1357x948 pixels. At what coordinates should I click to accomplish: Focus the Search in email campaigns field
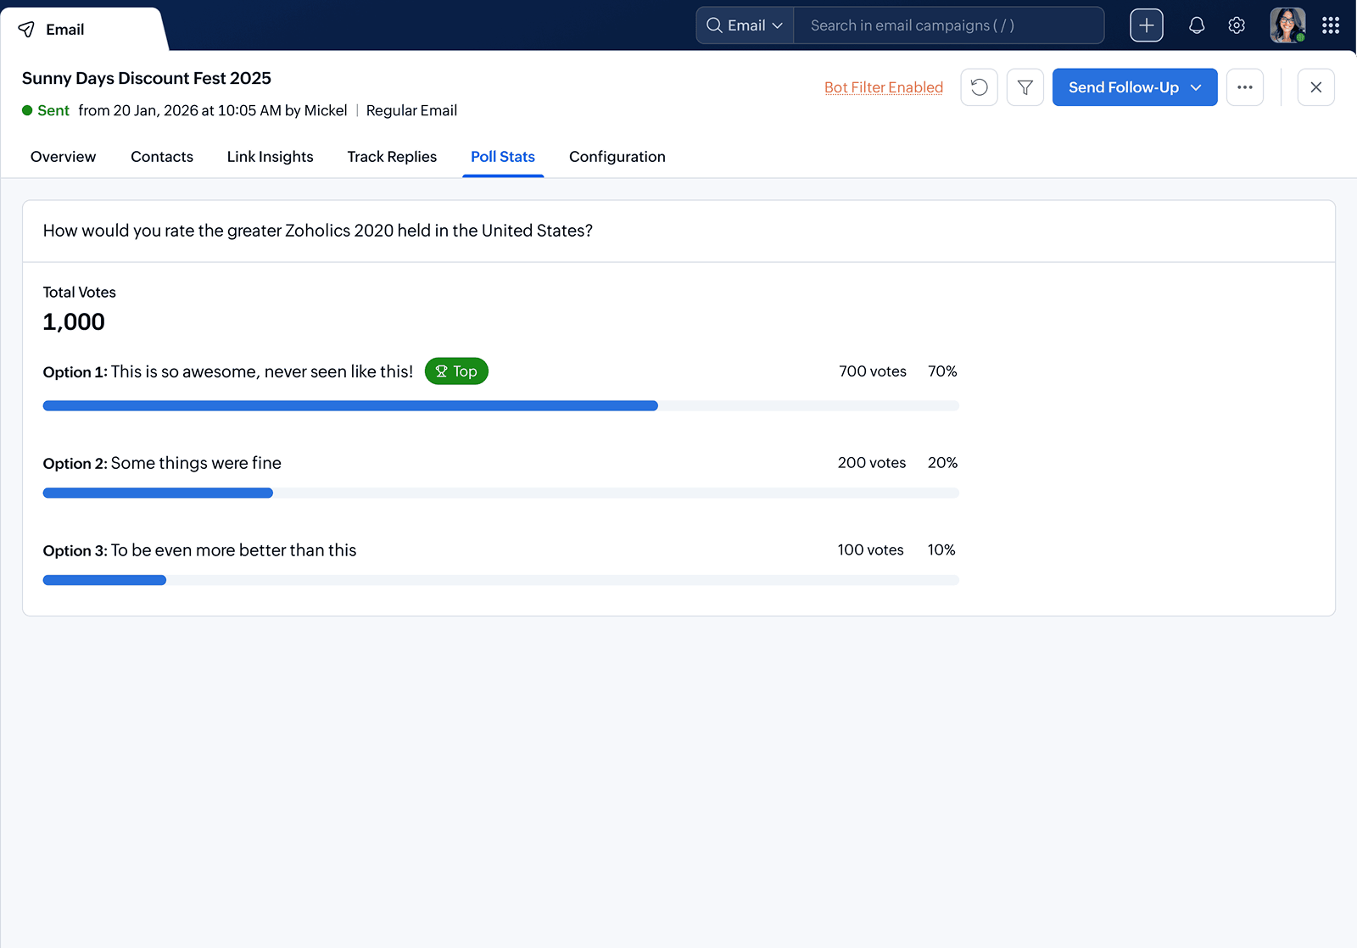click(x=948, y=25)
